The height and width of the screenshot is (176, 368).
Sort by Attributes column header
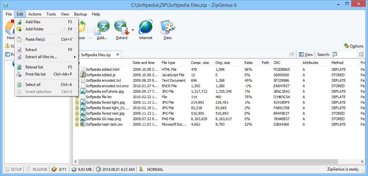315,63
